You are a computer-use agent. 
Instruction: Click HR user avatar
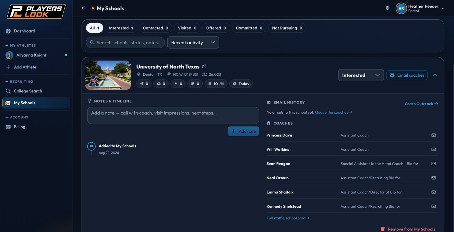[401, 8]
